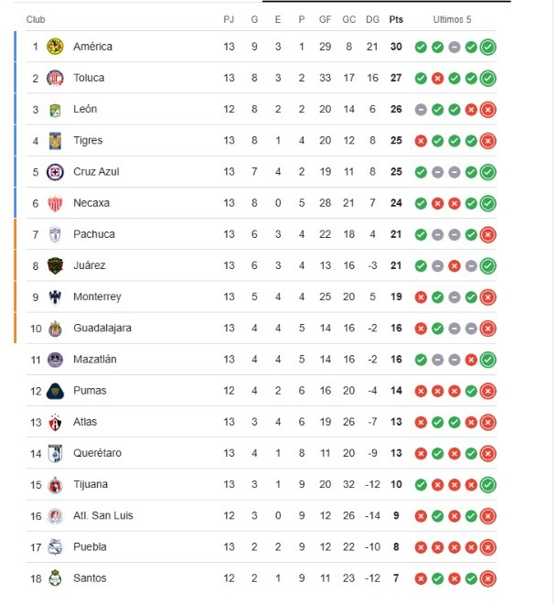
Task: Open the Necaxa team logo
Action: (x=55, y=203)
